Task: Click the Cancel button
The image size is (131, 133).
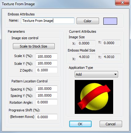Action: click(x=111, y=124)
